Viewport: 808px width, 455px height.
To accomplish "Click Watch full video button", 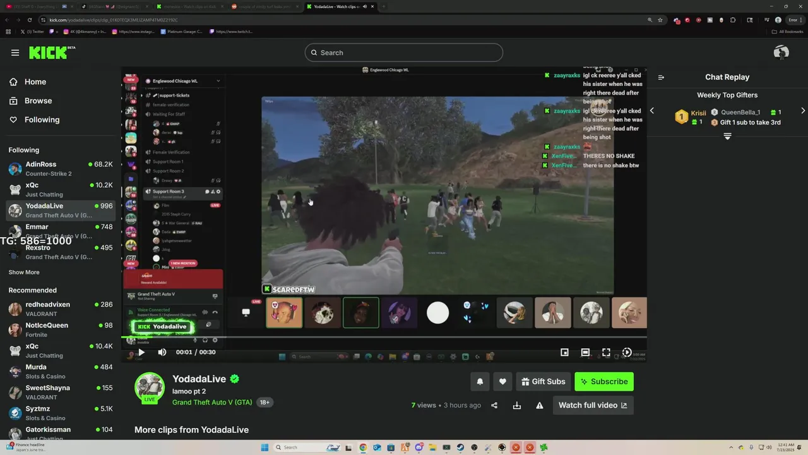I will [x=593, y=405].
